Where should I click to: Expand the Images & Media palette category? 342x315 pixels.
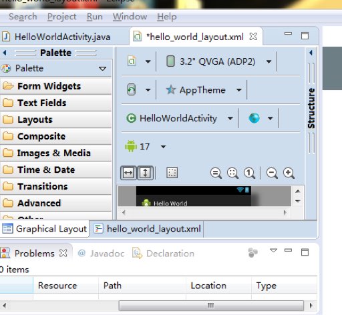coord(55,153)
